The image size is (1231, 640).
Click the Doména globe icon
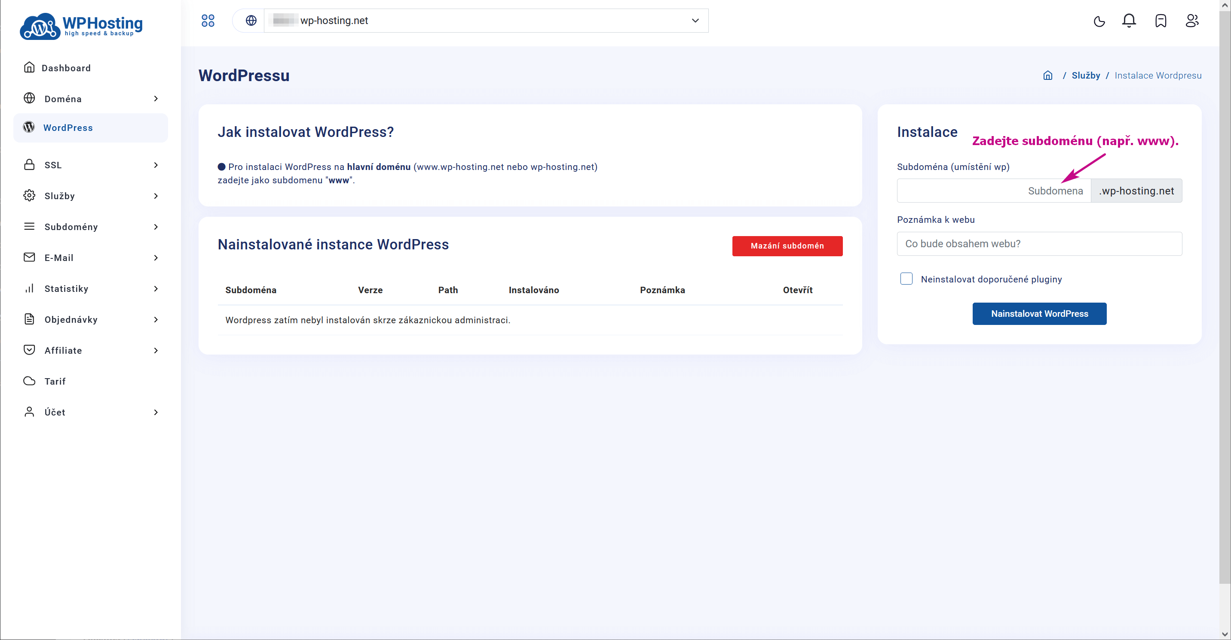29,98
